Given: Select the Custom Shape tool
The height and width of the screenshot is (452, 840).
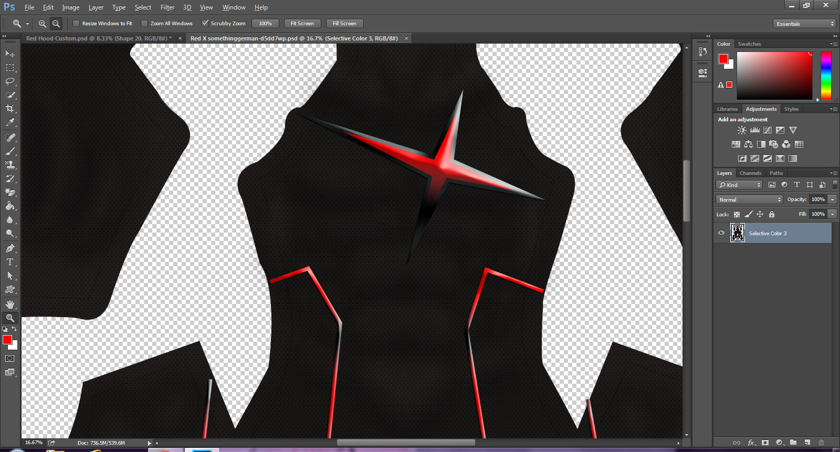Looking at the screenshot, I should (x=10, y=289).
